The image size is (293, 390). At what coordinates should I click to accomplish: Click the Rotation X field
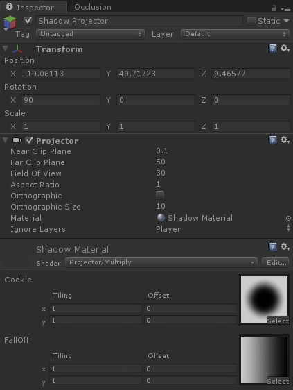pyautogui.click(x=61, y=100)
